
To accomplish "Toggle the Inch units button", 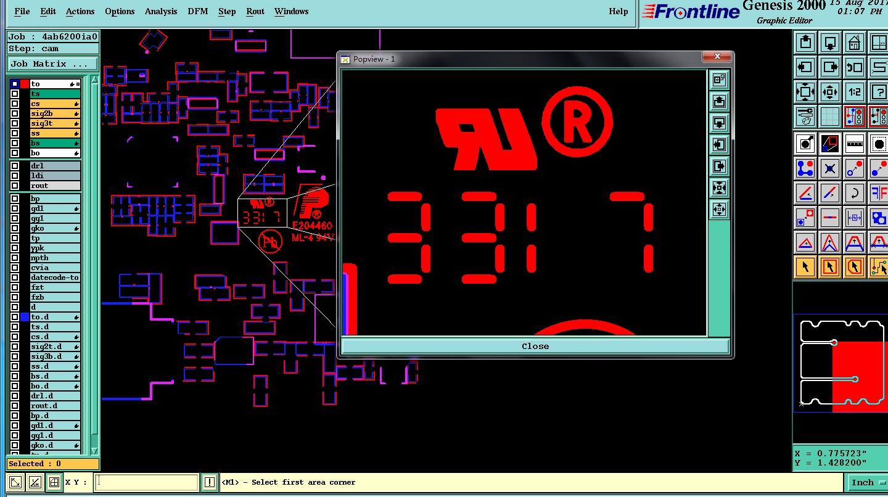I will click(x=866, y=482).
